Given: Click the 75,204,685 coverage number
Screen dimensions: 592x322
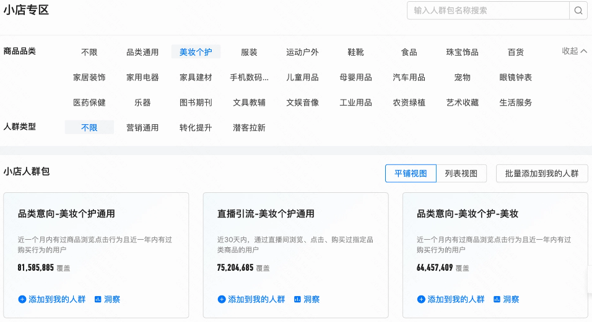Looking at the screenshot, I should pos(235,268).
